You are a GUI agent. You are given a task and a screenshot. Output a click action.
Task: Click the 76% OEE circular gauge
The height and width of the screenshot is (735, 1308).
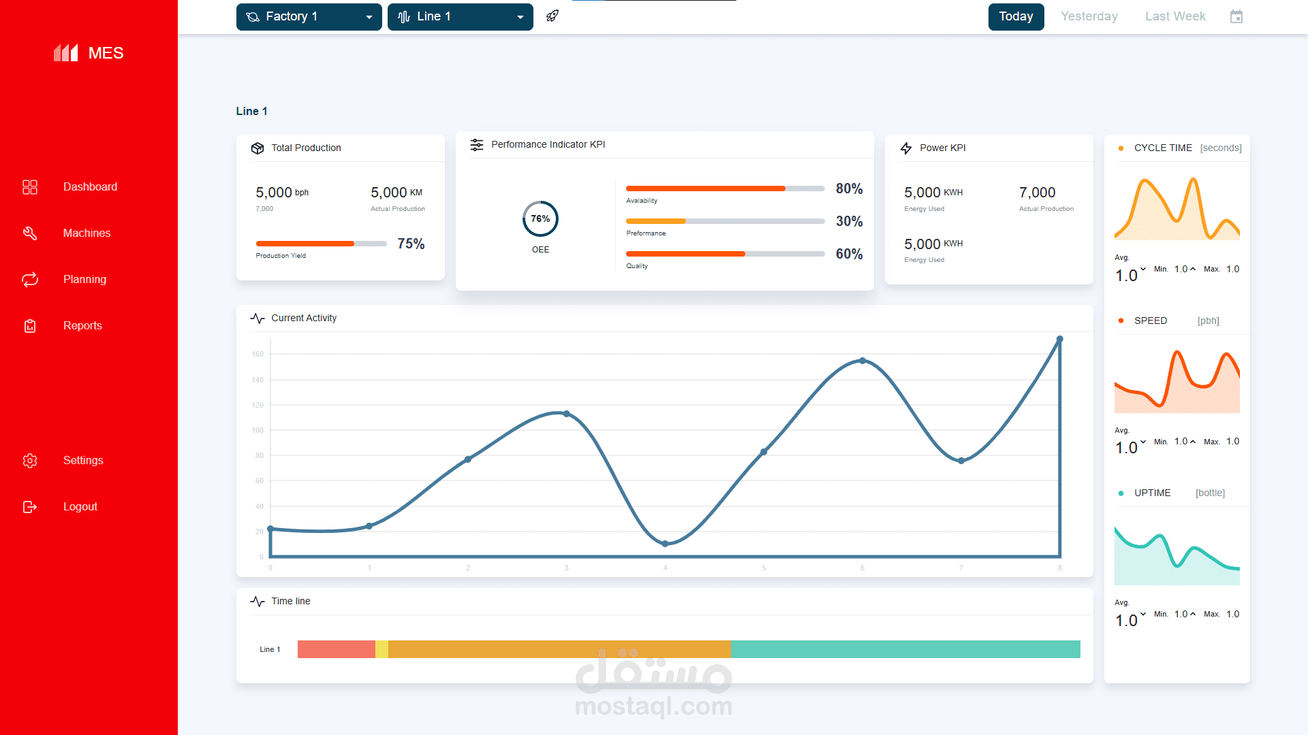[x=540, y=219]
